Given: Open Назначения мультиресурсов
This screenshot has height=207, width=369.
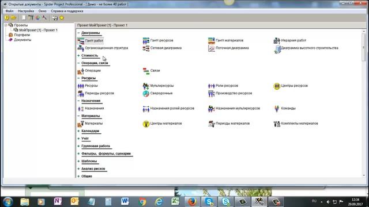Looking at the screenshot, I should (234, 109).
